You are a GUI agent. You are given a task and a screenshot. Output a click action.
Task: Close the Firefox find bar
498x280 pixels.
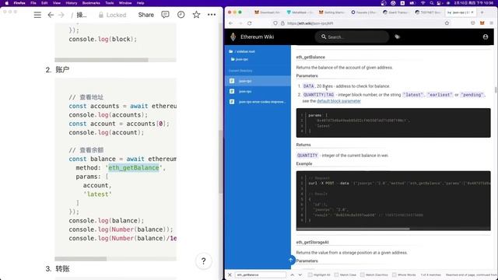click(x=230, y=275)
